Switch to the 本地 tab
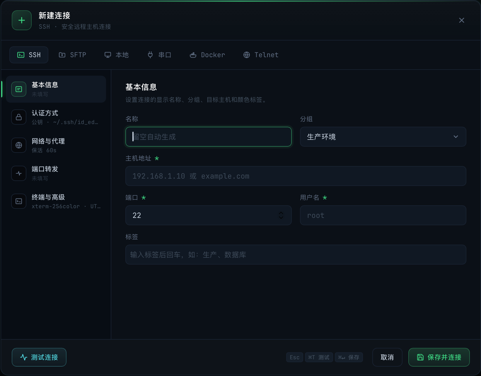Viewport: 481px width, 376px height. pyautogui.click(x=116, y=55)
